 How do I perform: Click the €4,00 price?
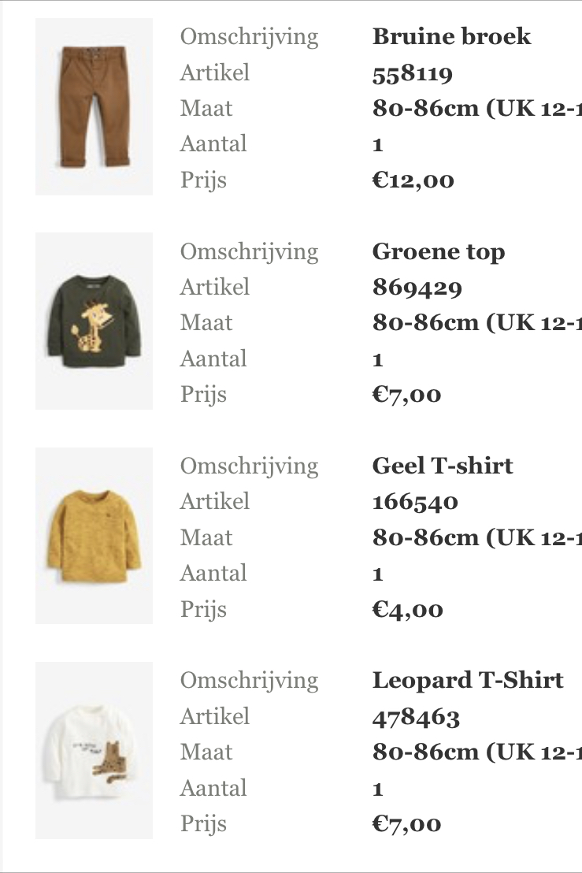pos(407,610)
